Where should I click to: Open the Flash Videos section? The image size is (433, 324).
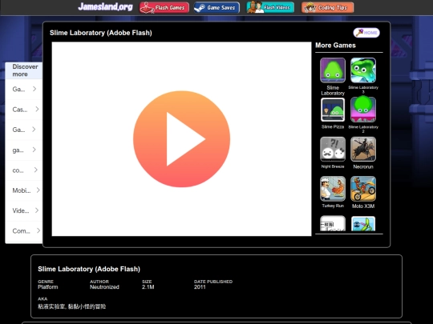pos(270,7)
